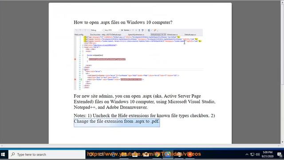Click the words 'Windows 10 computer?' in the heading

[150, 22]
